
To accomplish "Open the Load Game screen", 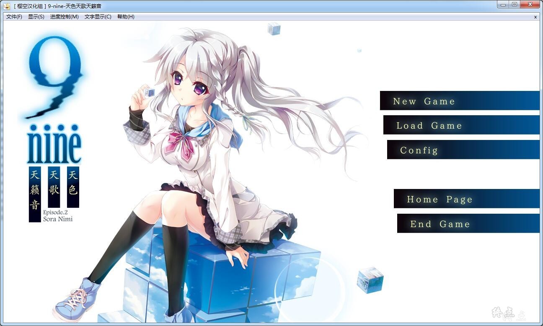I will (x=461, y=125).
